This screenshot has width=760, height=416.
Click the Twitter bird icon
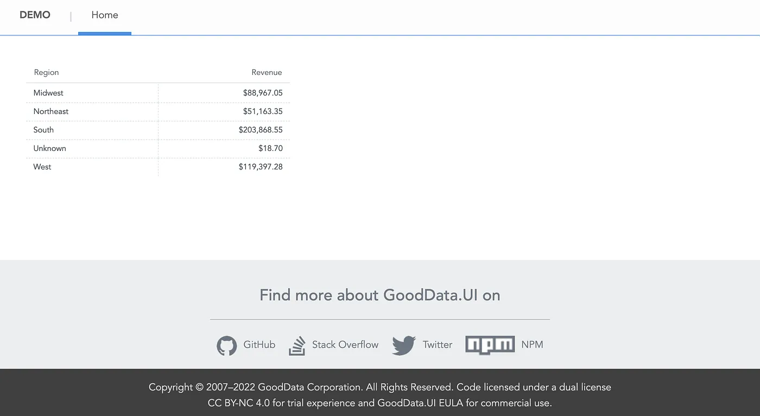[x=403, y=345]
